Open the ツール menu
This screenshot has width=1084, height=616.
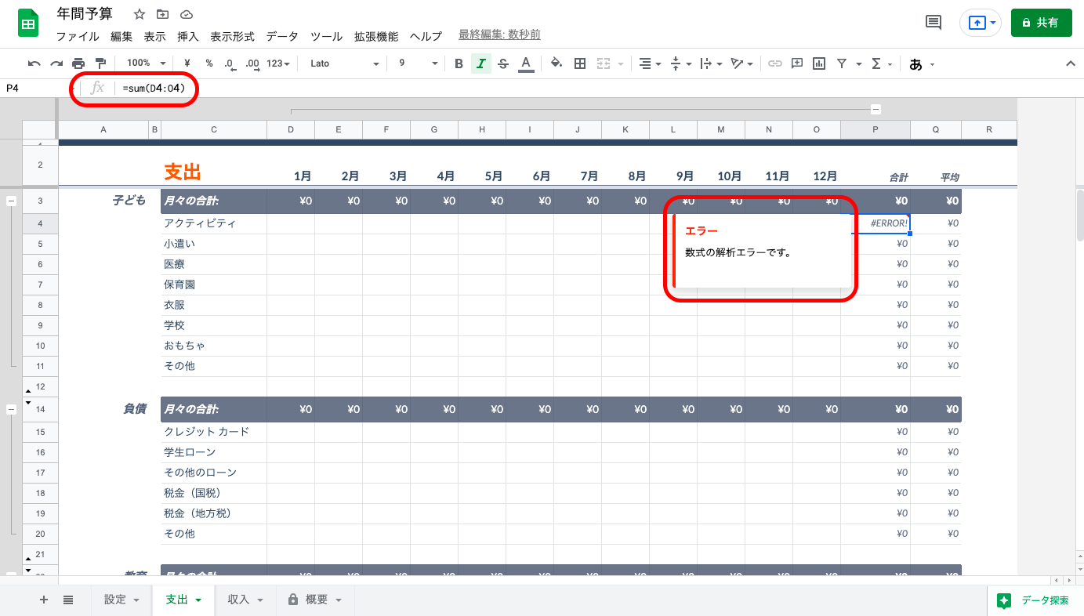(x=326, y=36)
